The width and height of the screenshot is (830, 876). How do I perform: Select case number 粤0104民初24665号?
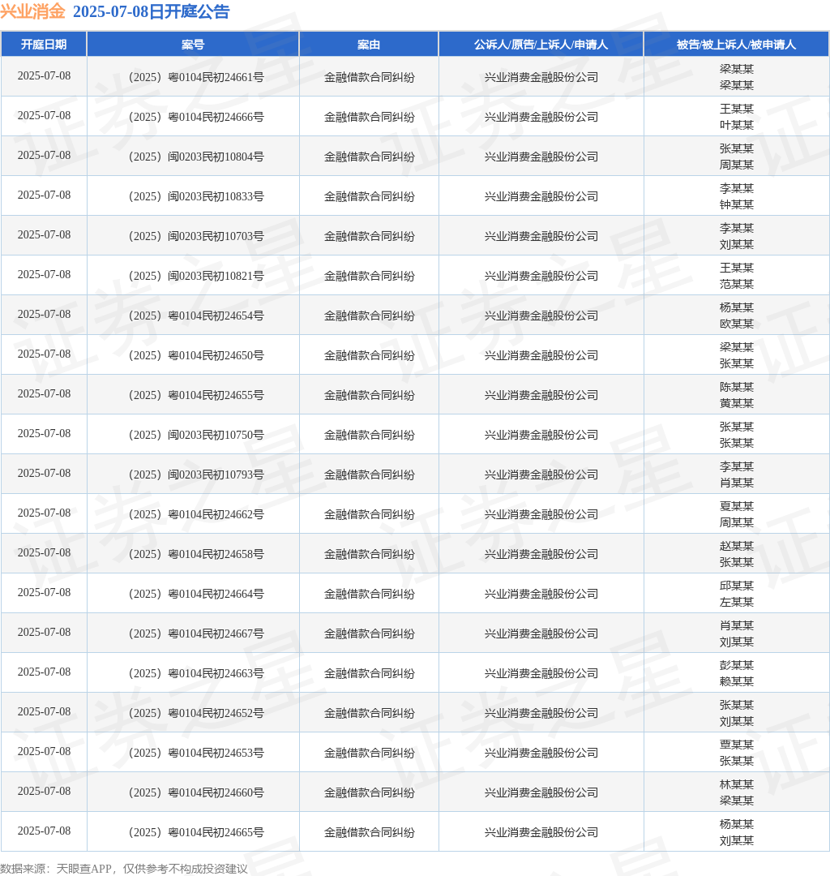[x=196, y=831]
